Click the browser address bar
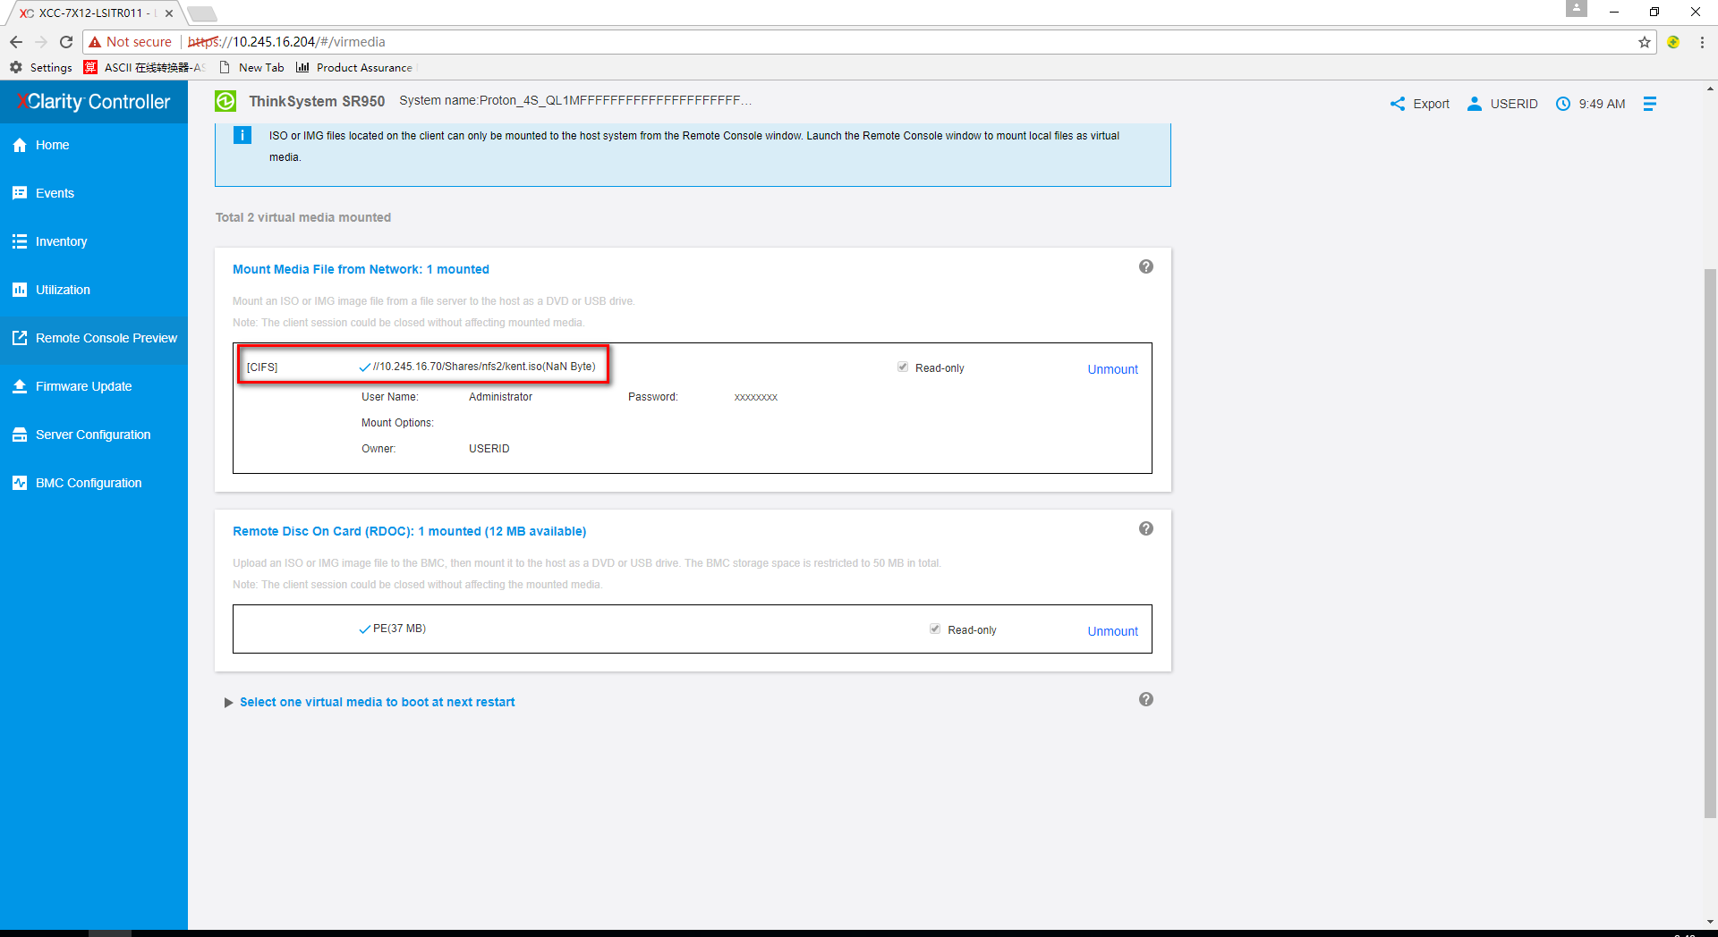Screen dimensions: 1718x937 pos(805,42)
